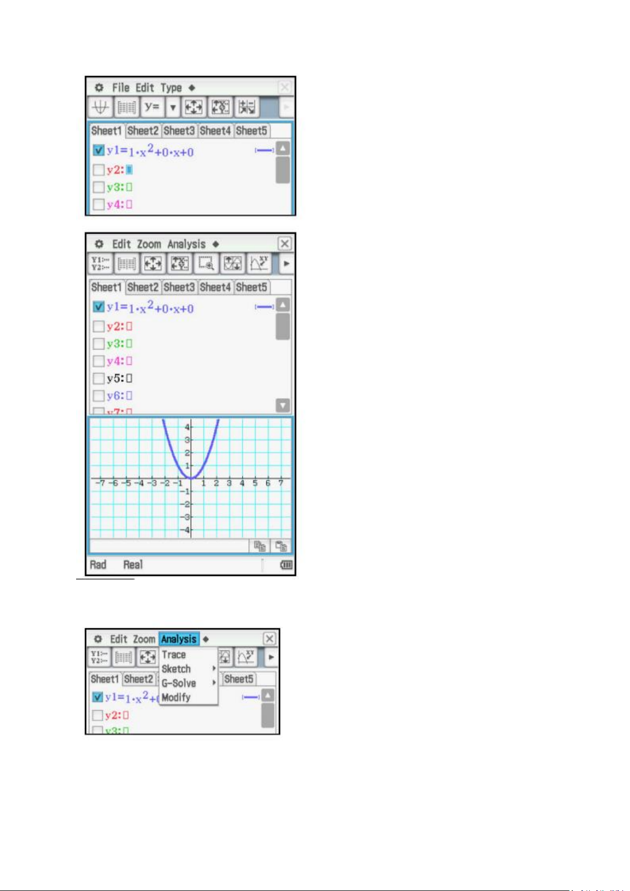
Task: Switch to Sheet5 tab in bottom window
Action: click(238, 678)
